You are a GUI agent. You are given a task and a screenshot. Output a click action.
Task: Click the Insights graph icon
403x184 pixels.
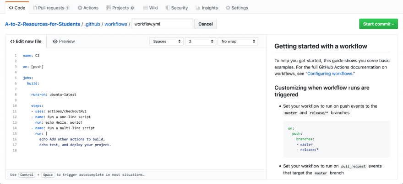coord(198,8)
